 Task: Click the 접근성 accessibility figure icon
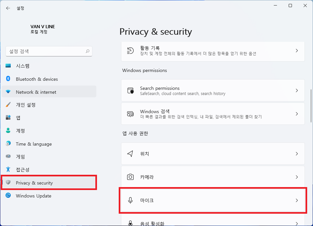pos(8,169)
